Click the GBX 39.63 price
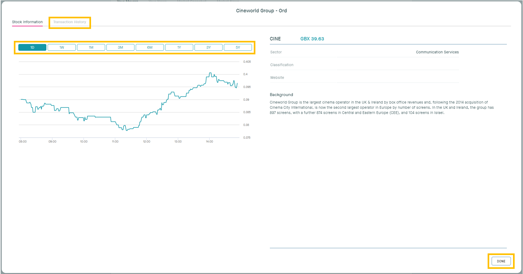This screenshot has width=523, height=274. click(312, 39)
